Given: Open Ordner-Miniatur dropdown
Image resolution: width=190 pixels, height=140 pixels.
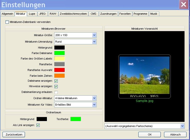Looking at the screenshot, I should [x=94, y=98].
